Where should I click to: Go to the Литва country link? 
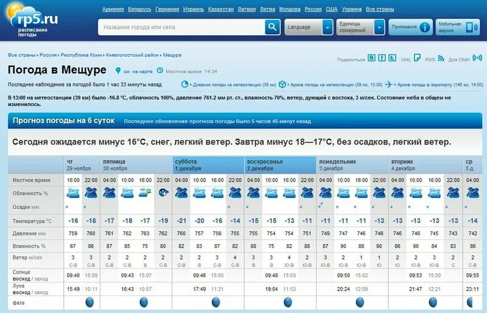267,9
